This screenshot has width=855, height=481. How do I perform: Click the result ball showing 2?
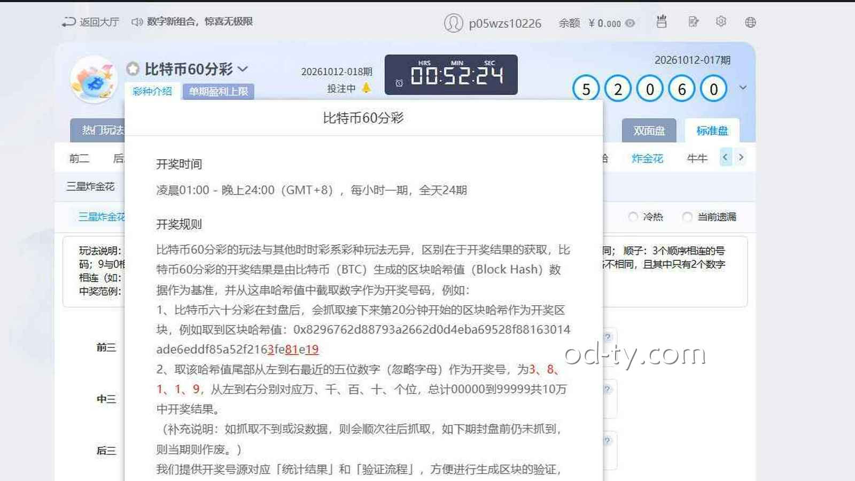[618, 89]
